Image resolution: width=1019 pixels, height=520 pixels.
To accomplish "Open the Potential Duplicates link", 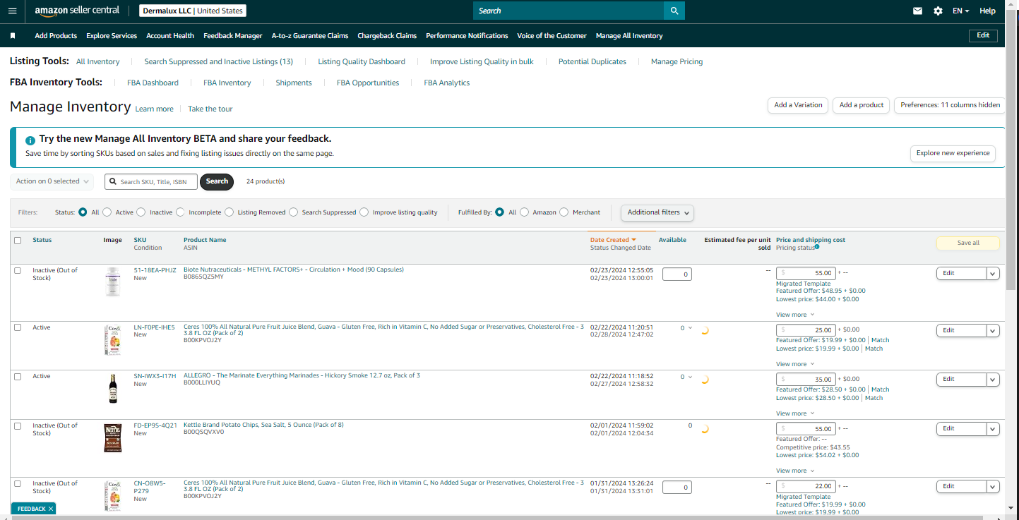I will (x=592, y=61).
